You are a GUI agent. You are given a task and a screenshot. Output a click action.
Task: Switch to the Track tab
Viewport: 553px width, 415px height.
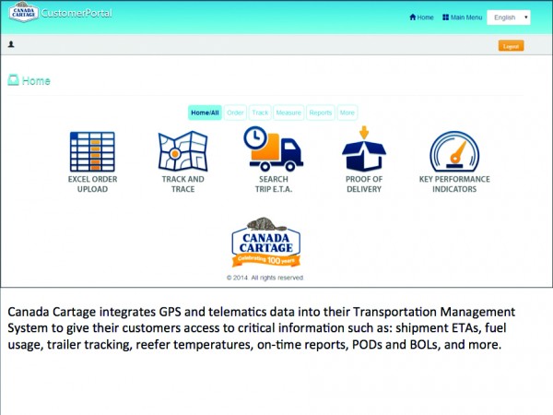coord(260,113)
